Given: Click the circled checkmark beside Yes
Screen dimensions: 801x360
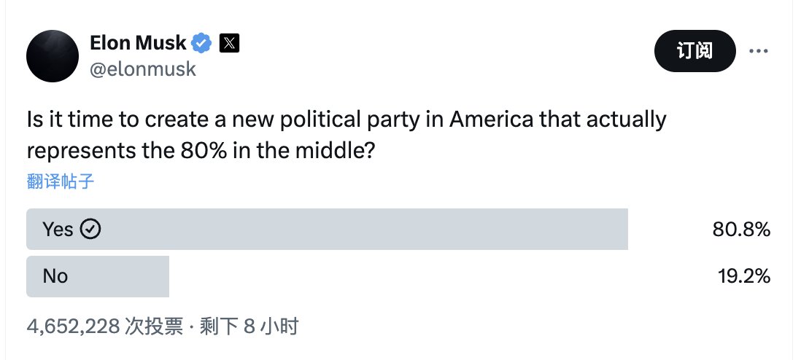Looking at the screenshot, I should [91, 230].
